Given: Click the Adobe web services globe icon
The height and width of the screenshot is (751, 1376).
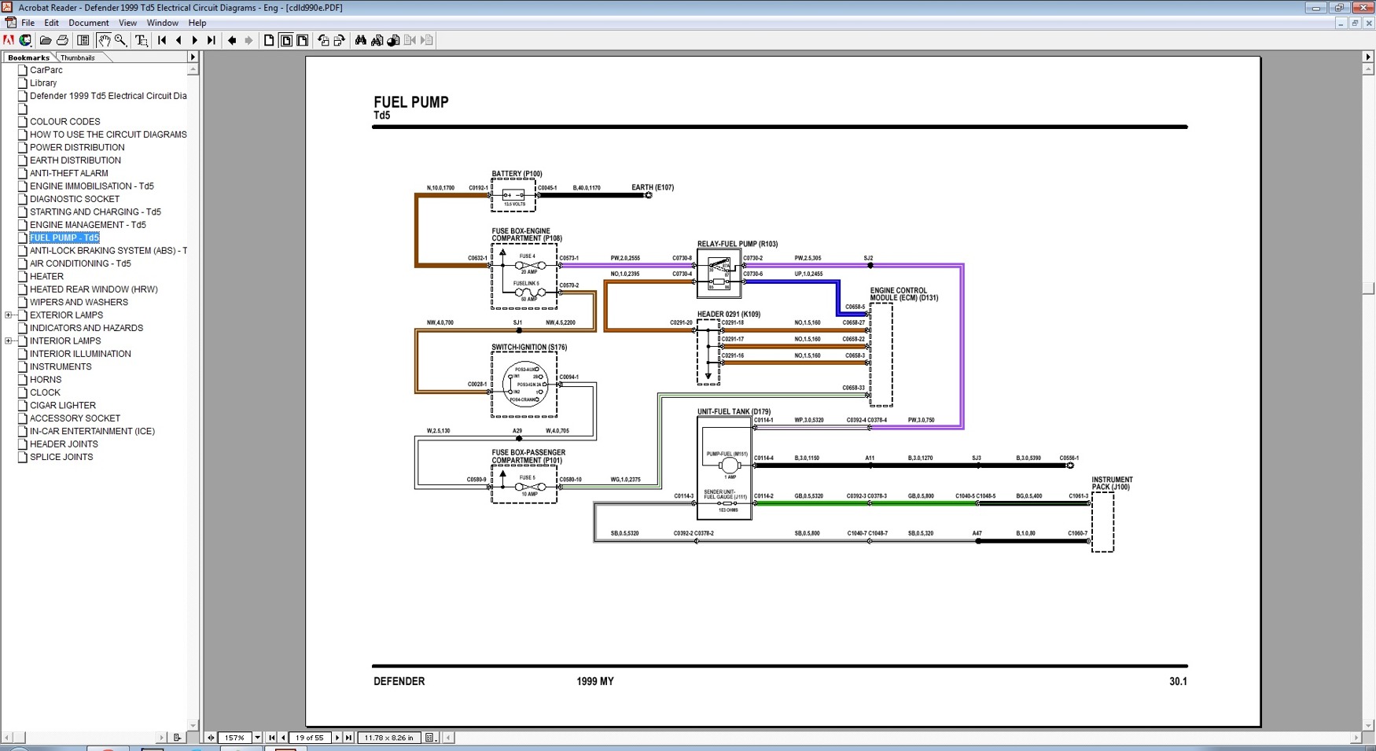Looking at the screenshot, I should coord(25,40).
